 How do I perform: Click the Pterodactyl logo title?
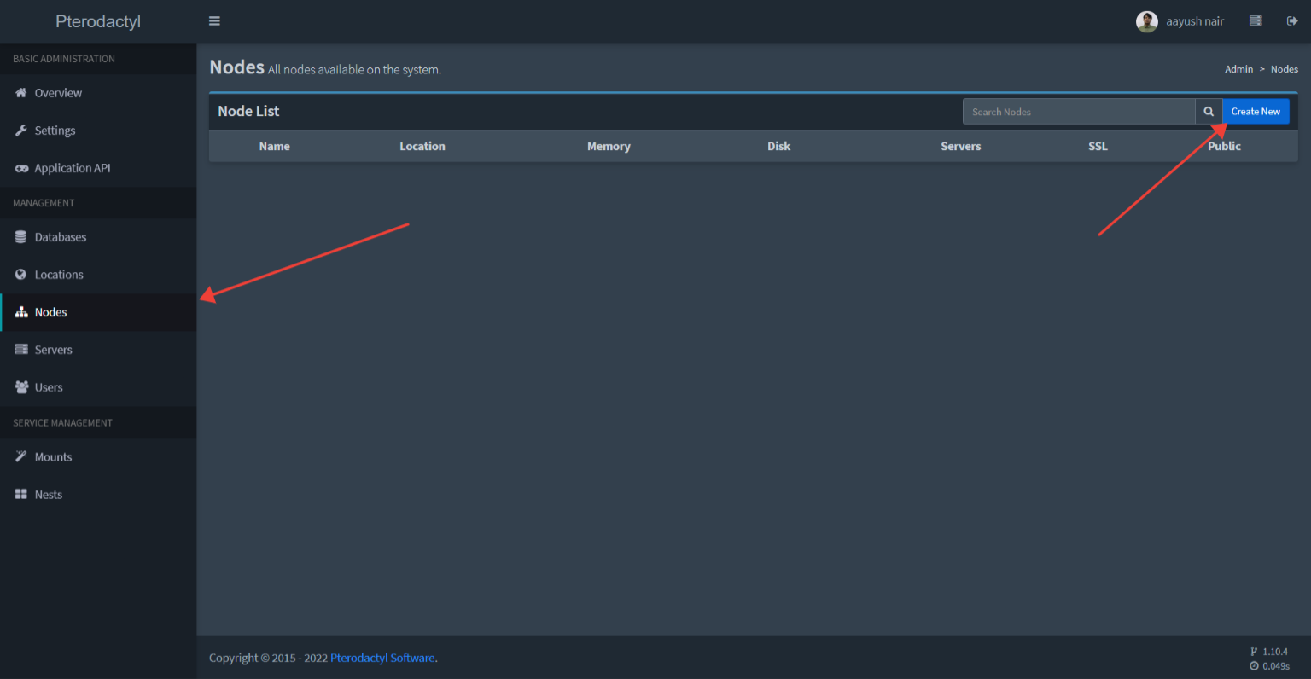[98, 21]
